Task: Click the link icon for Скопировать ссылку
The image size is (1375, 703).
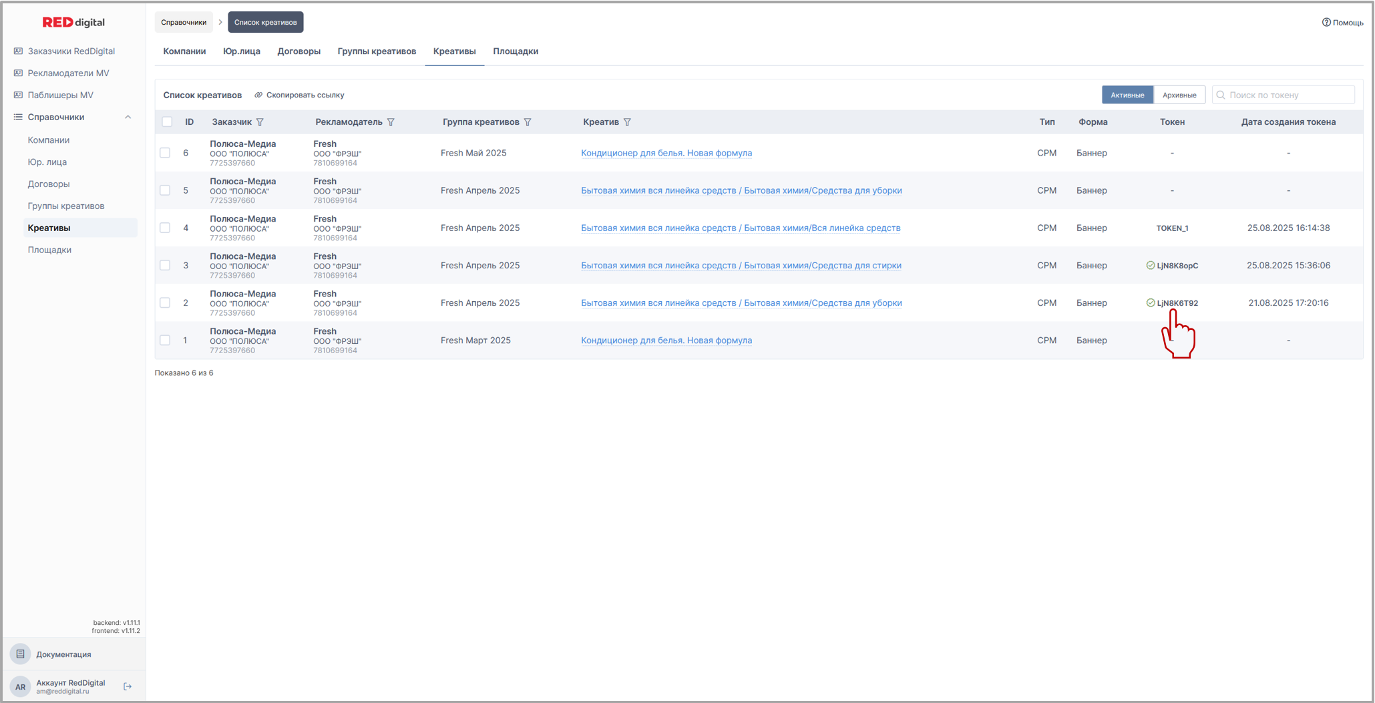Action: pos(258,95)
